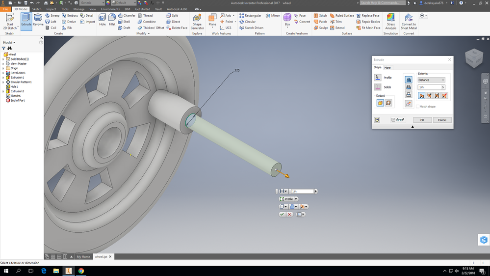Switch to the My Home document tab

(83, 256)
